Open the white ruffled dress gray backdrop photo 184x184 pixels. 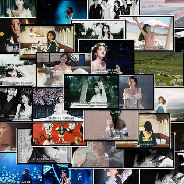137,92
